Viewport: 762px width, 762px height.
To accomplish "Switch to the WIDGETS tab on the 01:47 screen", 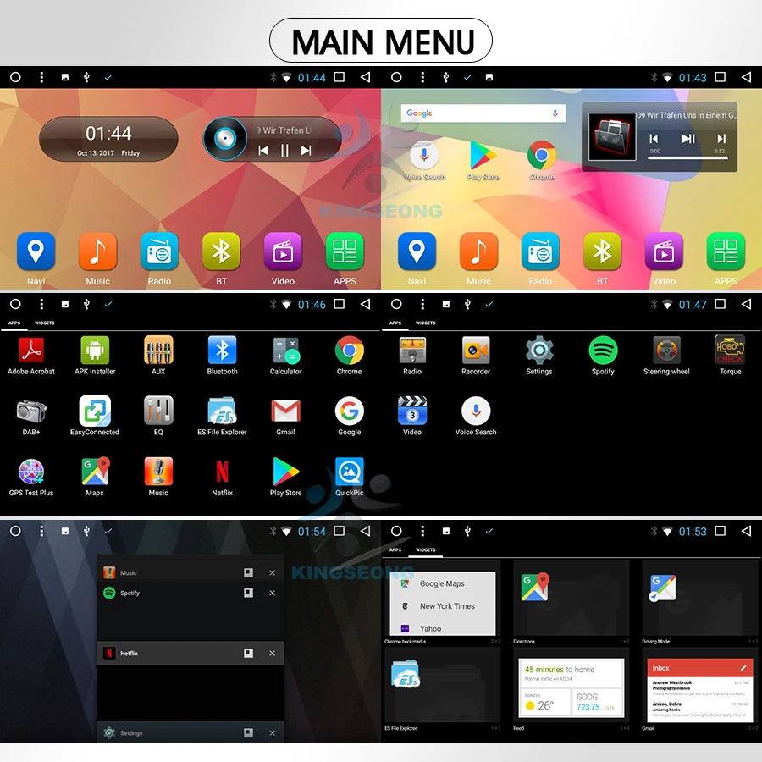I will 425,323.
